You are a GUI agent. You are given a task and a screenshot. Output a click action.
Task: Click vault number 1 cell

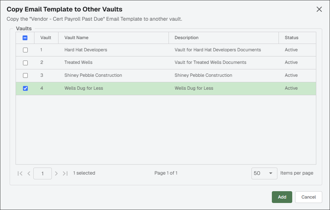pos(46,50)
